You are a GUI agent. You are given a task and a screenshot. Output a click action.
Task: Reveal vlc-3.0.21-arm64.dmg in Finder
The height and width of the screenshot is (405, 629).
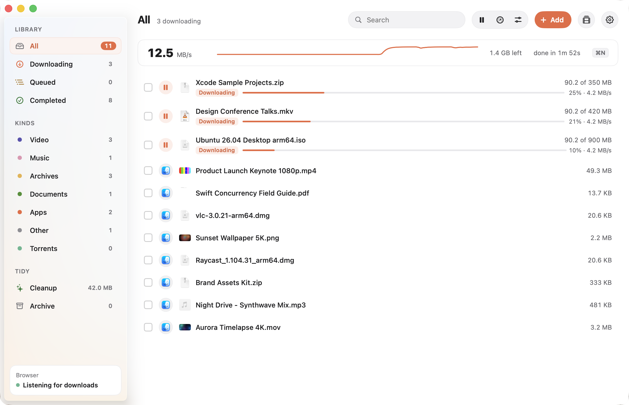click(166, 215)
